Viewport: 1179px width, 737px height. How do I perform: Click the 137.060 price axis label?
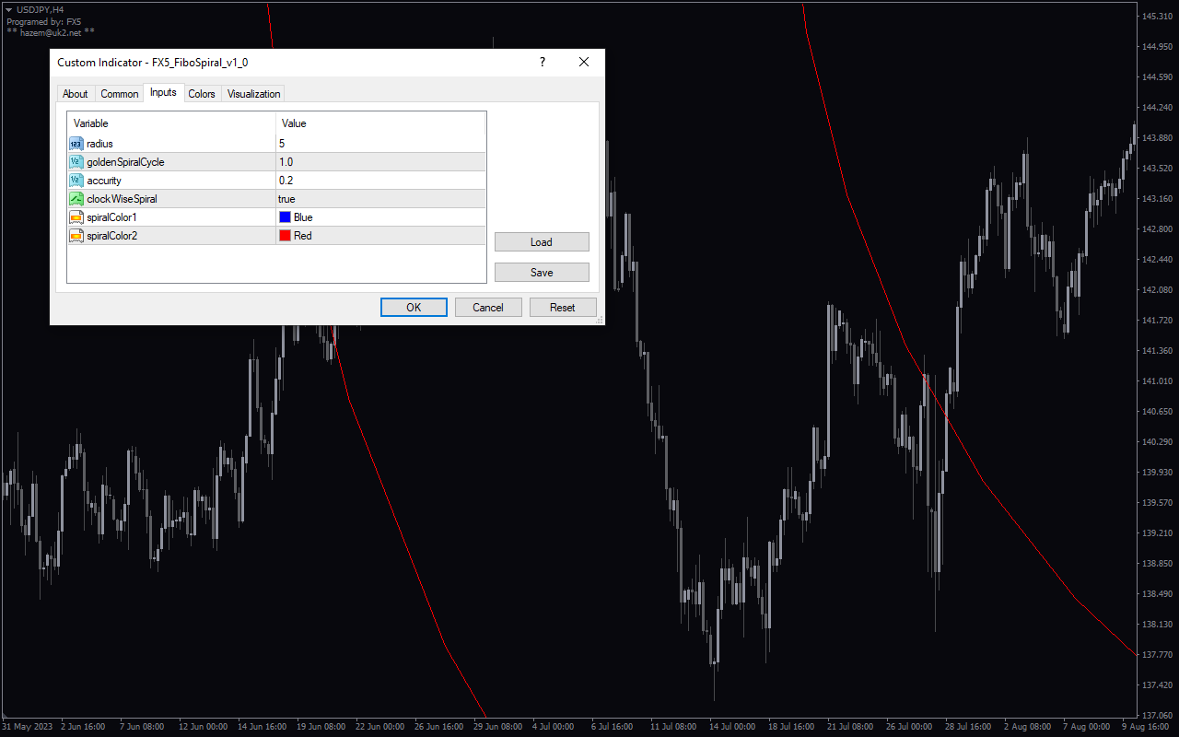click(1156, 715)
